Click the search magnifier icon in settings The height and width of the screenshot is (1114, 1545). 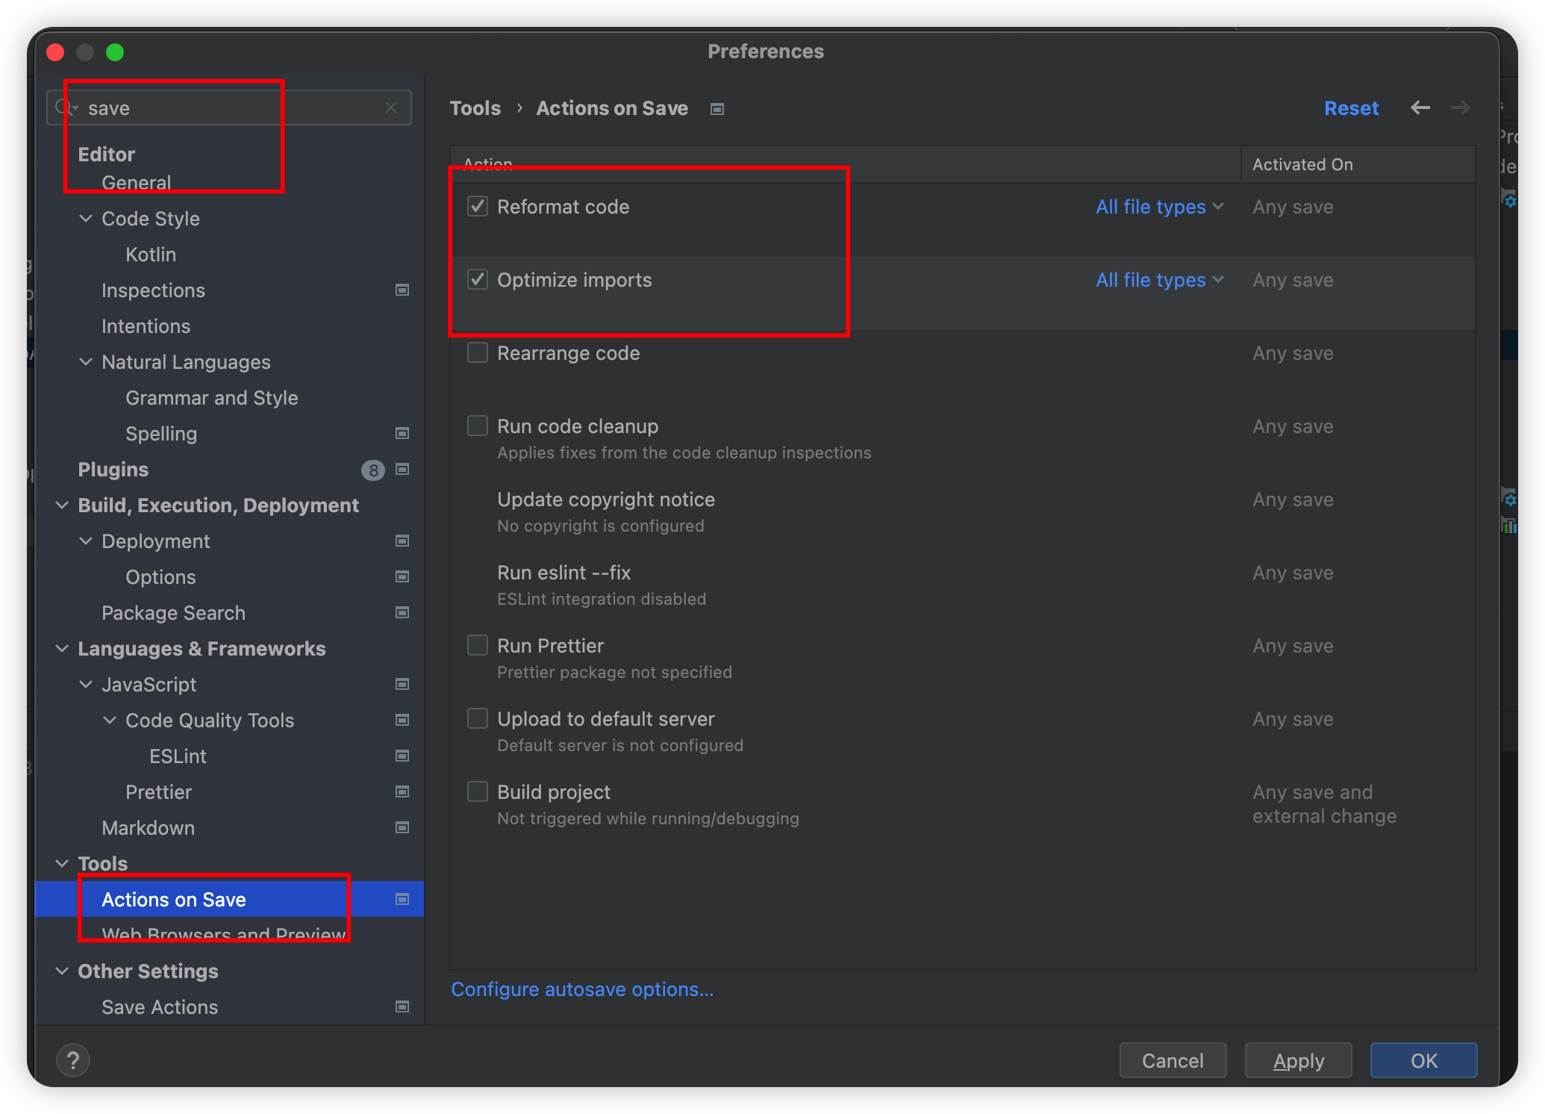(x=64, y=108)
